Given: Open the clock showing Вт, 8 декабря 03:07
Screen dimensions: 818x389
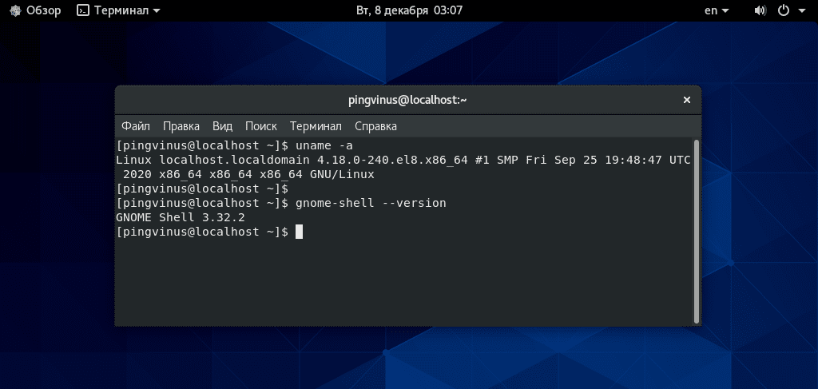Looking at the screenshot, I should coord(409,10).
